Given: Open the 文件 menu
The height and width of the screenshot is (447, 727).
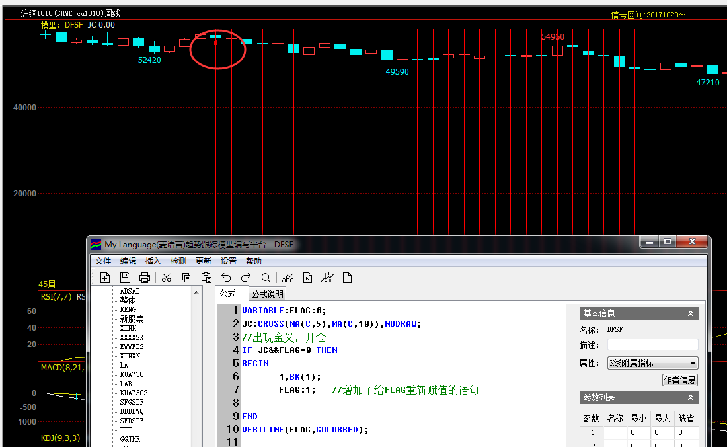Looking at the screenshot, I should click(x=103, y=261).
